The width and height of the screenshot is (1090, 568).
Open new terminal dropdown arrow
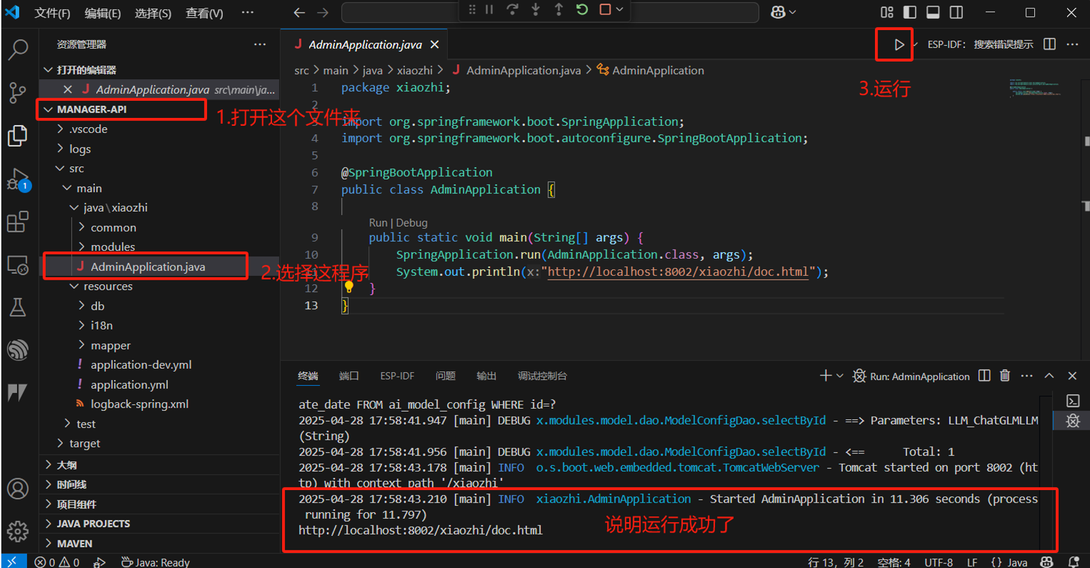[x=840, y=375]
